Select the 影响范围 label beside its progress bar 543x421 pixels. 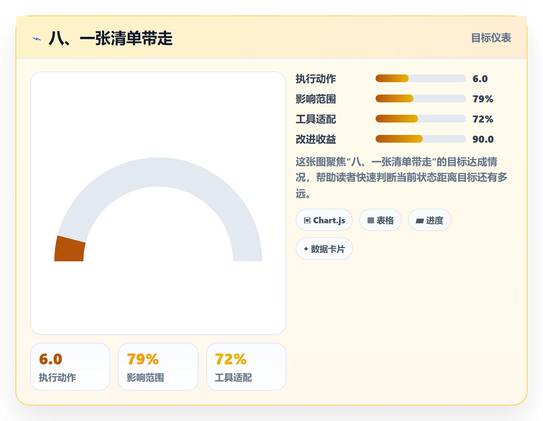point(316,99)
